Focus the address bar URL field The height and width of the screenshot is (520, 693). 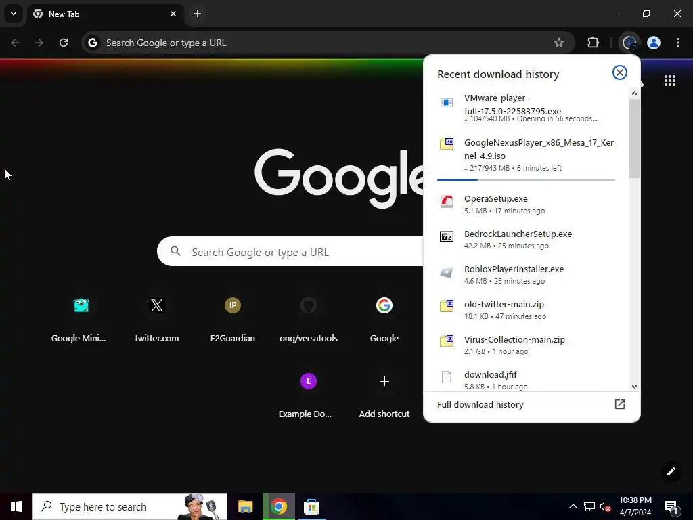[327, 43]
